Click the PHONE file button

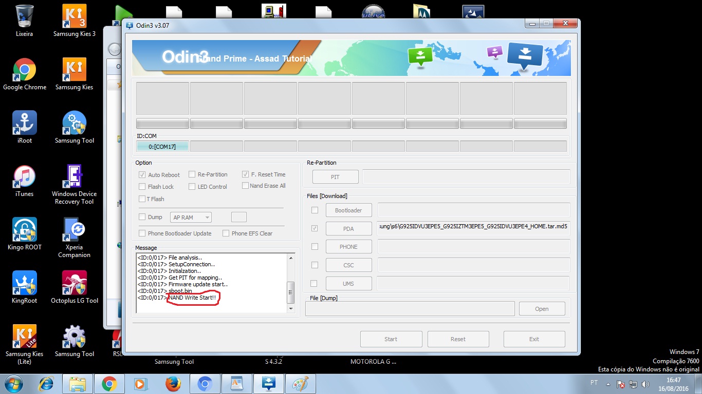coord(348,247)
